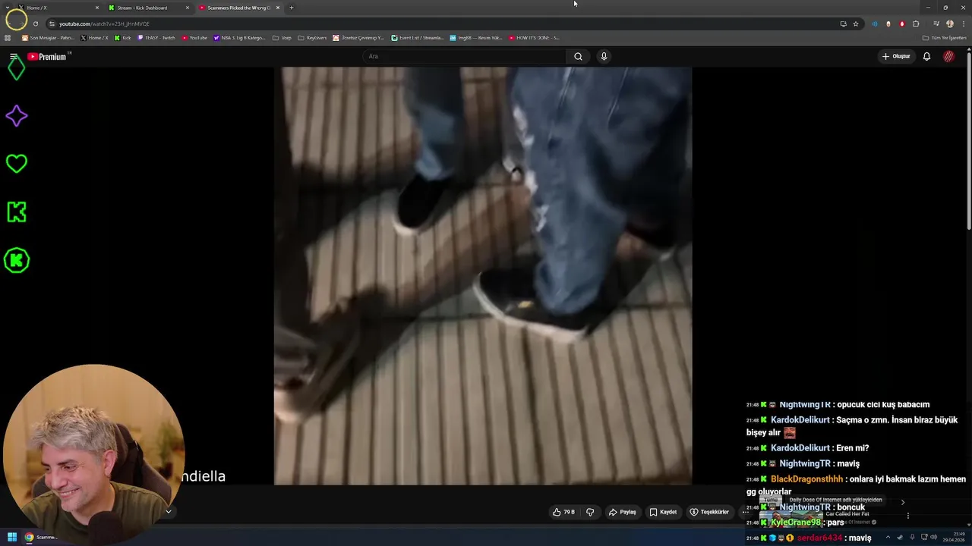Open the 'TEASY - Twitch' bookmark
This screenshot has height=546, width=972.
click(156, 38)
